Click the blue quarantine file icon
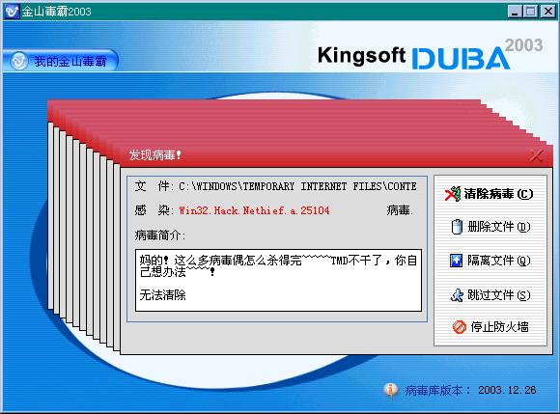The height and width of the screenshot is (414, 560). 456,261
